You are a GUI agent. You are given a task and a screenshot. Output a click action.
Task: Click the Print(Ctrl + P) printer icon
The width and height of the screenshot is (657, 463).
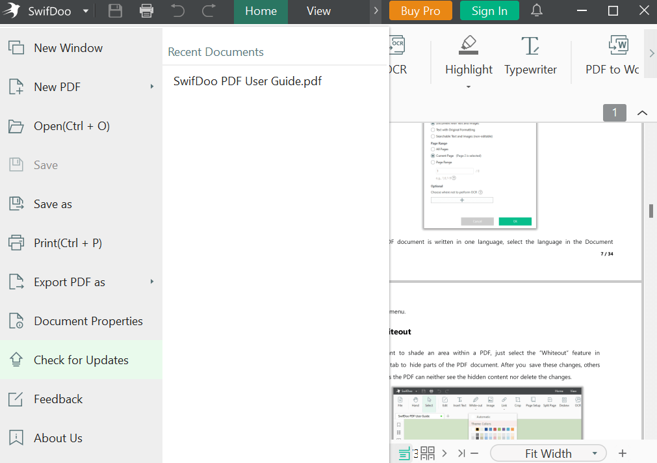[16, 243]
